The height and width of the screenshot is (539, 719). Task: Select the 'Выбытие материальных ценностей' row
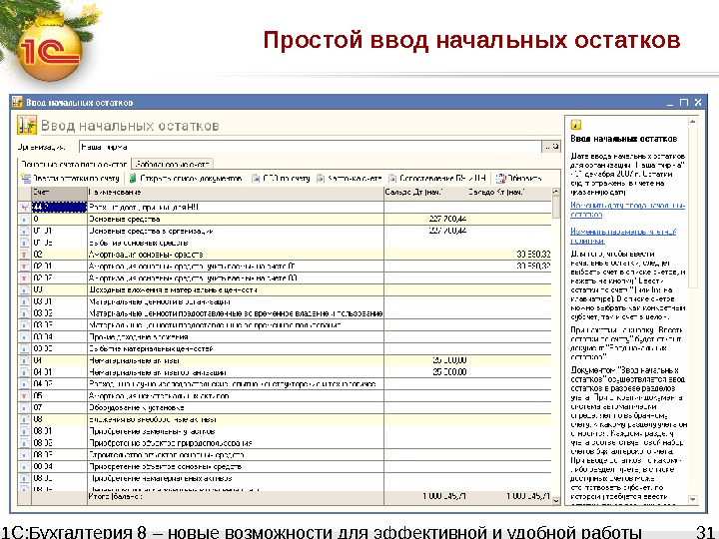tap(286, 348)
